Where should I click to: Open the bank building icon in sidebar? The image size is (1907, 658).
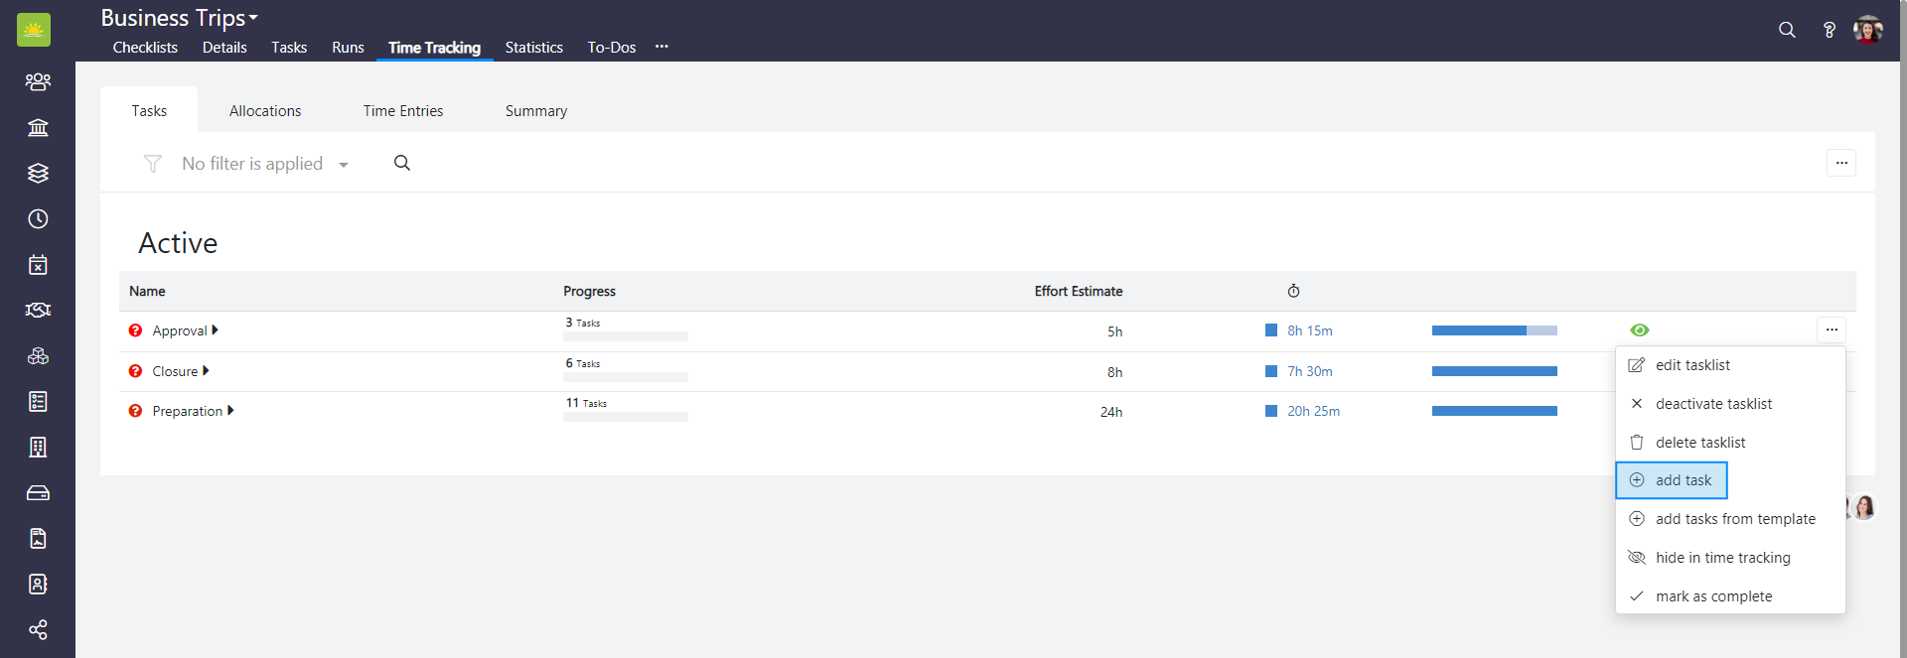[x=38, y=128]
